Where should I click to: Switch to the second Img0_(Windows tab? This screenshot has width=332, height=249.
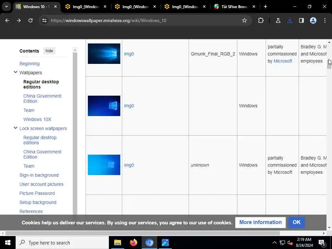tap(136, 6)
